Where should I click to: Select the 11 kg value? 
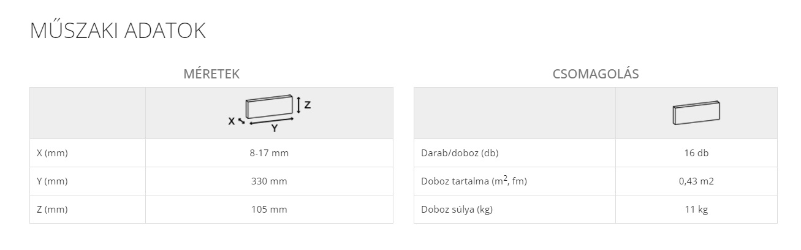[x=696, y=210]
